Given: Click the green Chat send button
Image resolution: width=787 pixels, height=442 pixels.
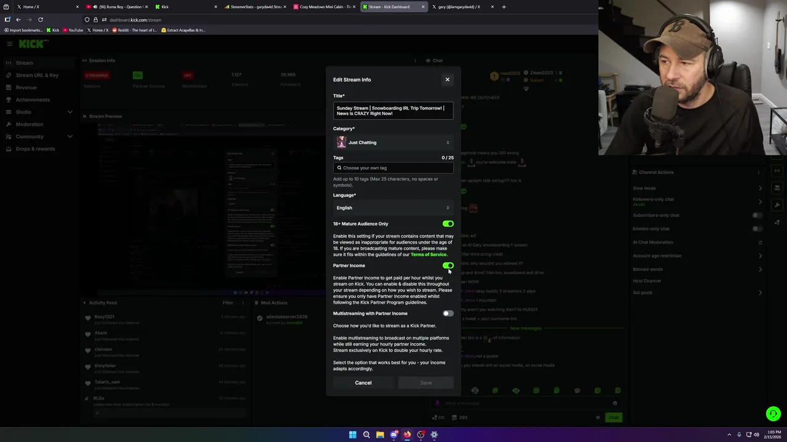Looking at the screenshot, I should [614, 417].
